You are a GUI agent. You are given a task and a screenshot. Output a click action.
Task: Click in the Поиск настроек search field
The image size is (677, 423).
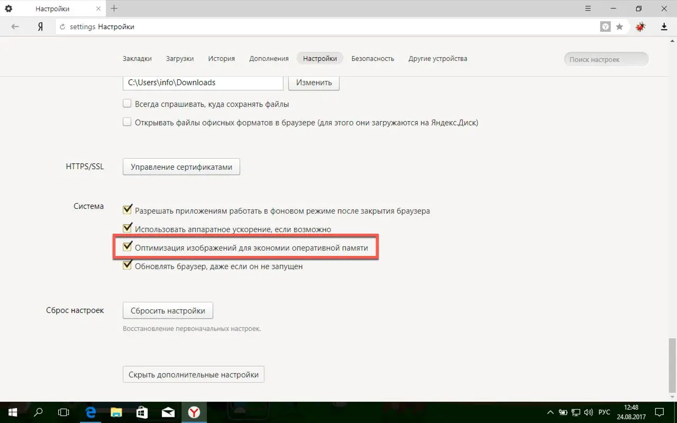(606, 59)
